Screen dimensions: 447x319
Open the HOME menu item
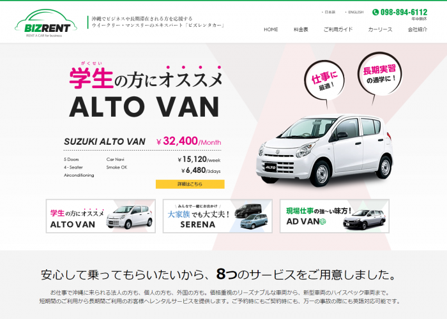coord(271,29)
